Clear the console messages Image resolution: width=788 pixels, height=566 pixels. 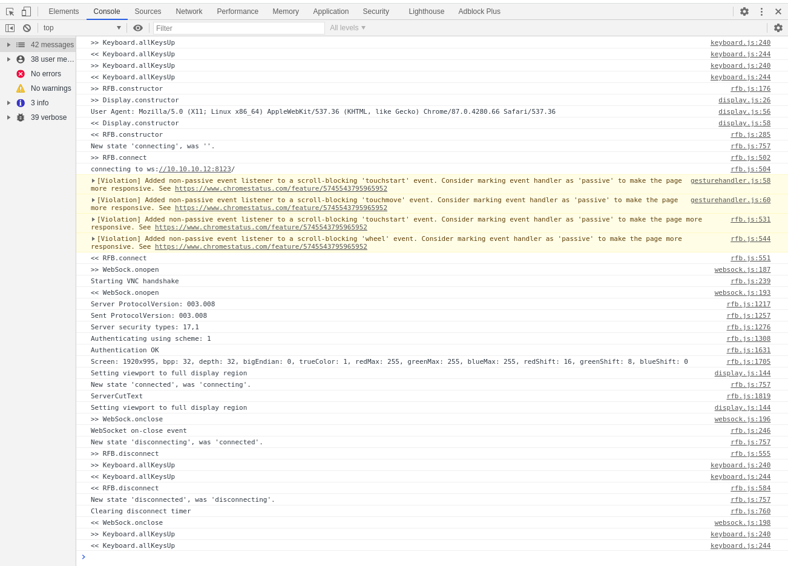click(x=26, y=28)
